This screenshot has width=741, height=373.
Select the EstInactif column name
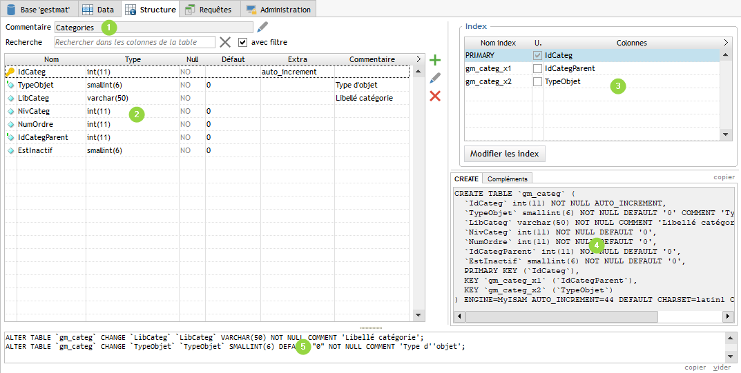(35, 150)
